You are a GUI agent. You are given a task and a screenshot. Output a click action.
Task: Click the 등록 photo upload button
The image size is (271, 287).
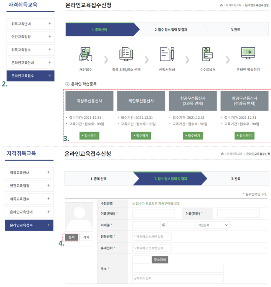point(71,238)
